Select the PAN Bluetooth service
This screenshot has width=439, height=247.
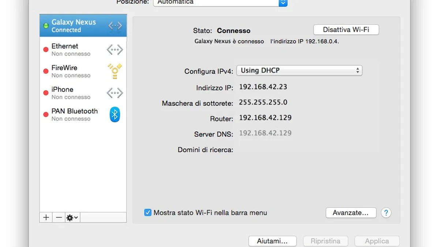coord(83,115)
